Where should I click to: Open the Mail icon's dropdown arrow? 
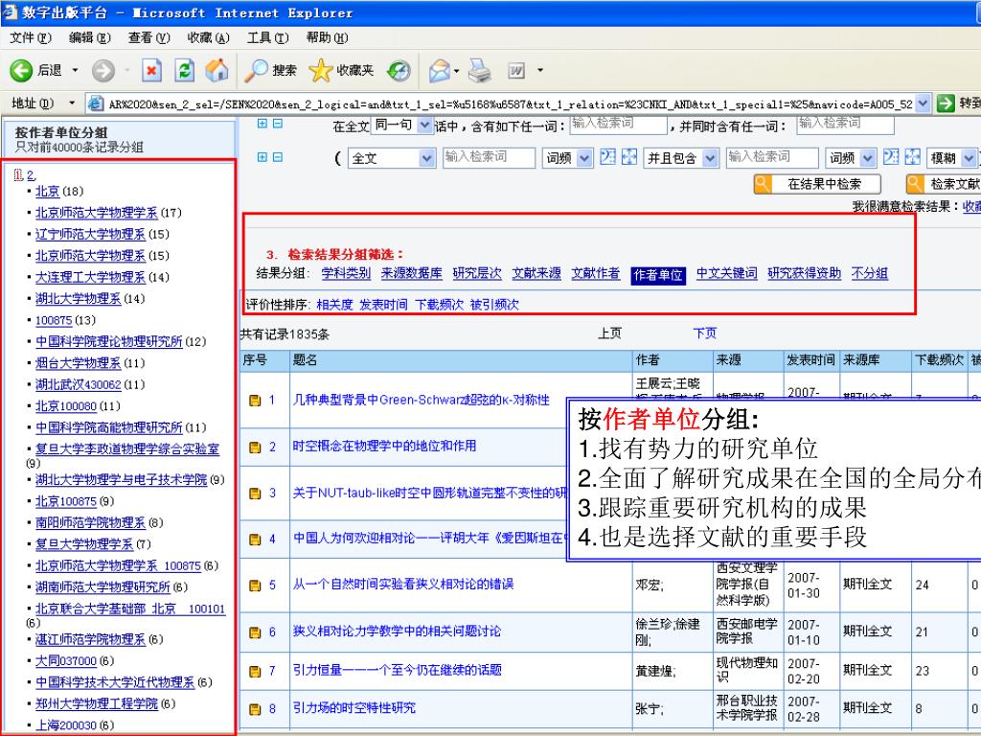(457, 71)
